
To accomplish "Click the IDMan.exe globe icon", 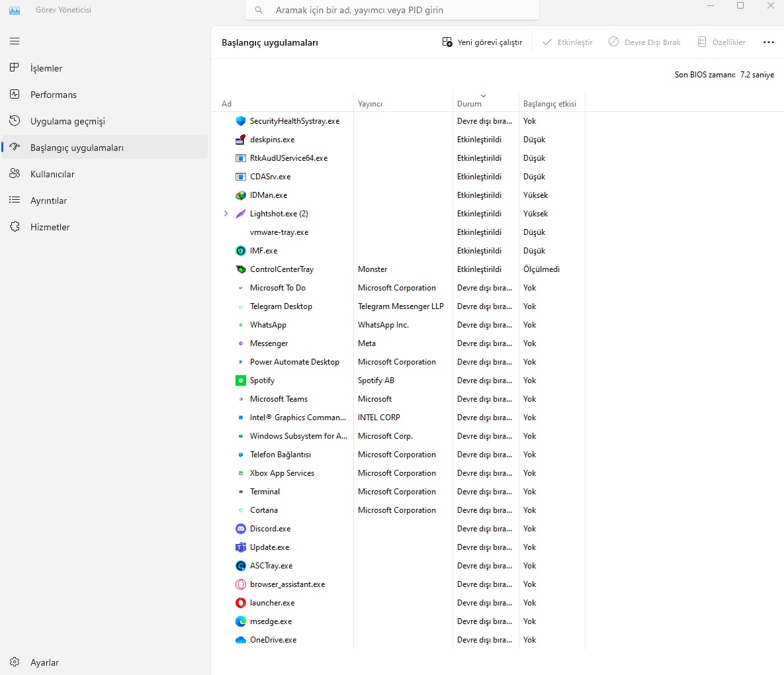I will (x=241, y=195).
